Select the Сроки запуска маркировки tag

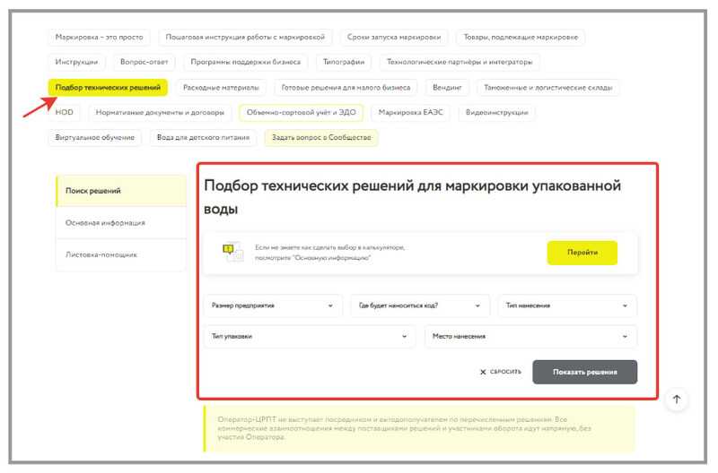click(x=394, y=37)
